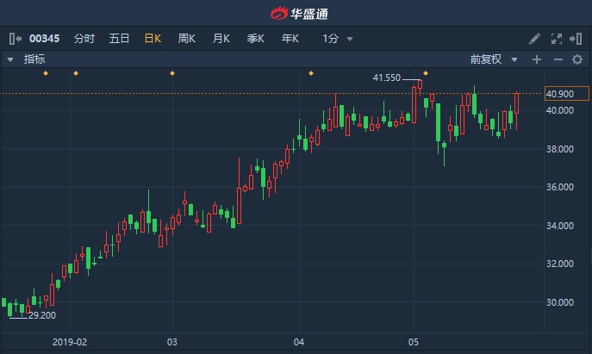Image resolution: width=592 pixels, height=354 pixels.
Task: Zoom out chart with minus icon
Action: pos(558,59)
